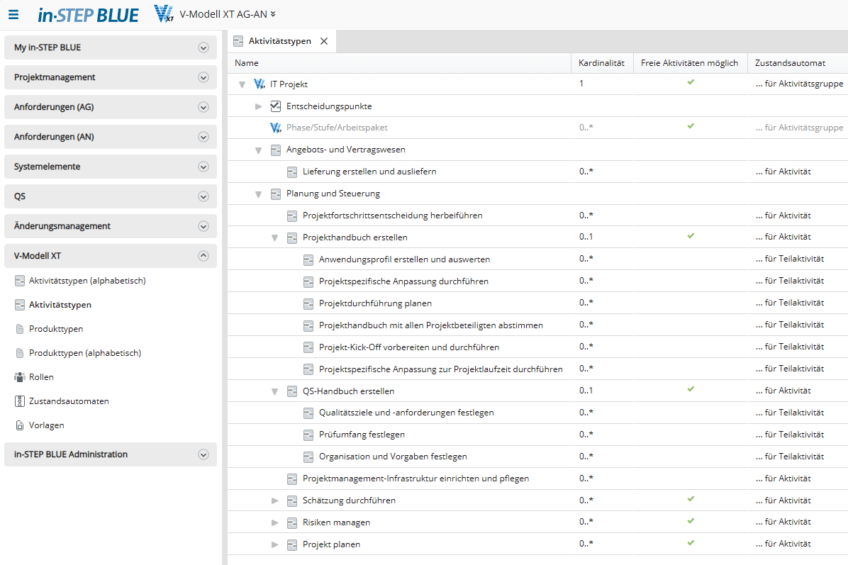Click the green checkmark in QS-Handbuch erstellen row
The width and height of the screenshot is (848, 565).
pyautogui.click(x=691, y=390)
